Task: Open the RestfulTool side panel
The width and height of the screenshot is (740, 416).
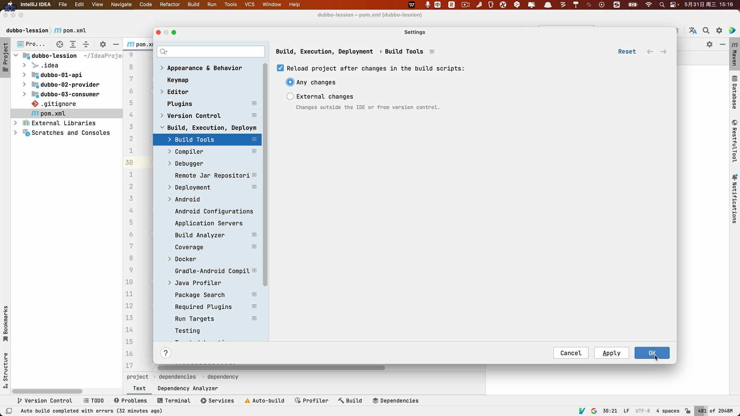Action: pos(735,141)
